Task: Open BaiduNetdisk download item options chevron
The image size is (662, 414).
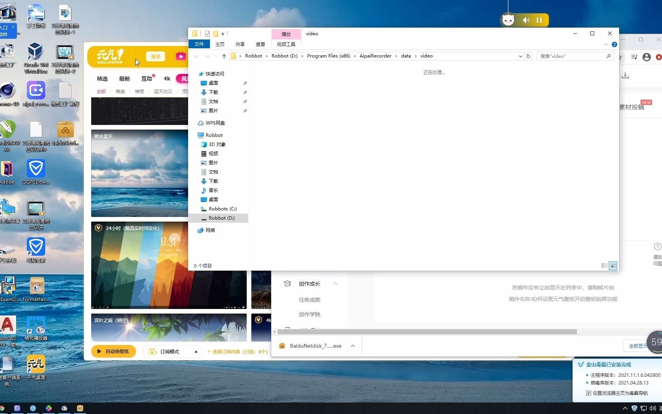Action: pos(353,346)
